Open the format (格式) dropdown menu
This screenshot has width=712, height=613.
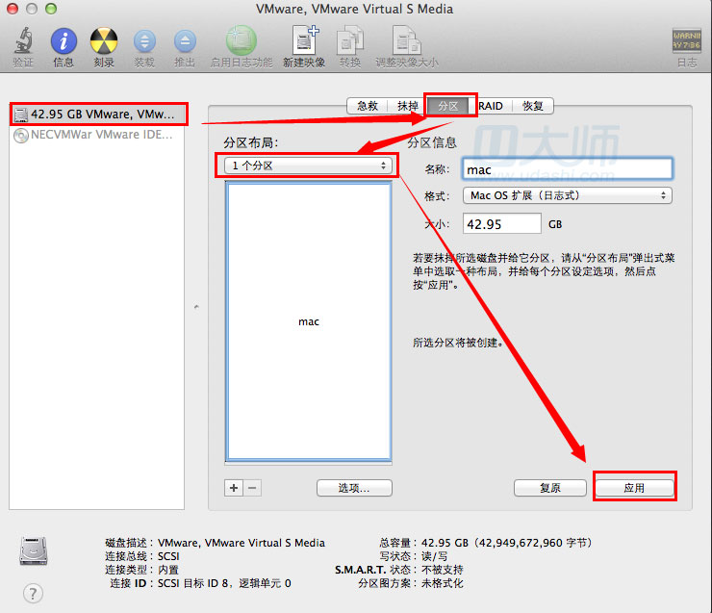coord(567,195)
